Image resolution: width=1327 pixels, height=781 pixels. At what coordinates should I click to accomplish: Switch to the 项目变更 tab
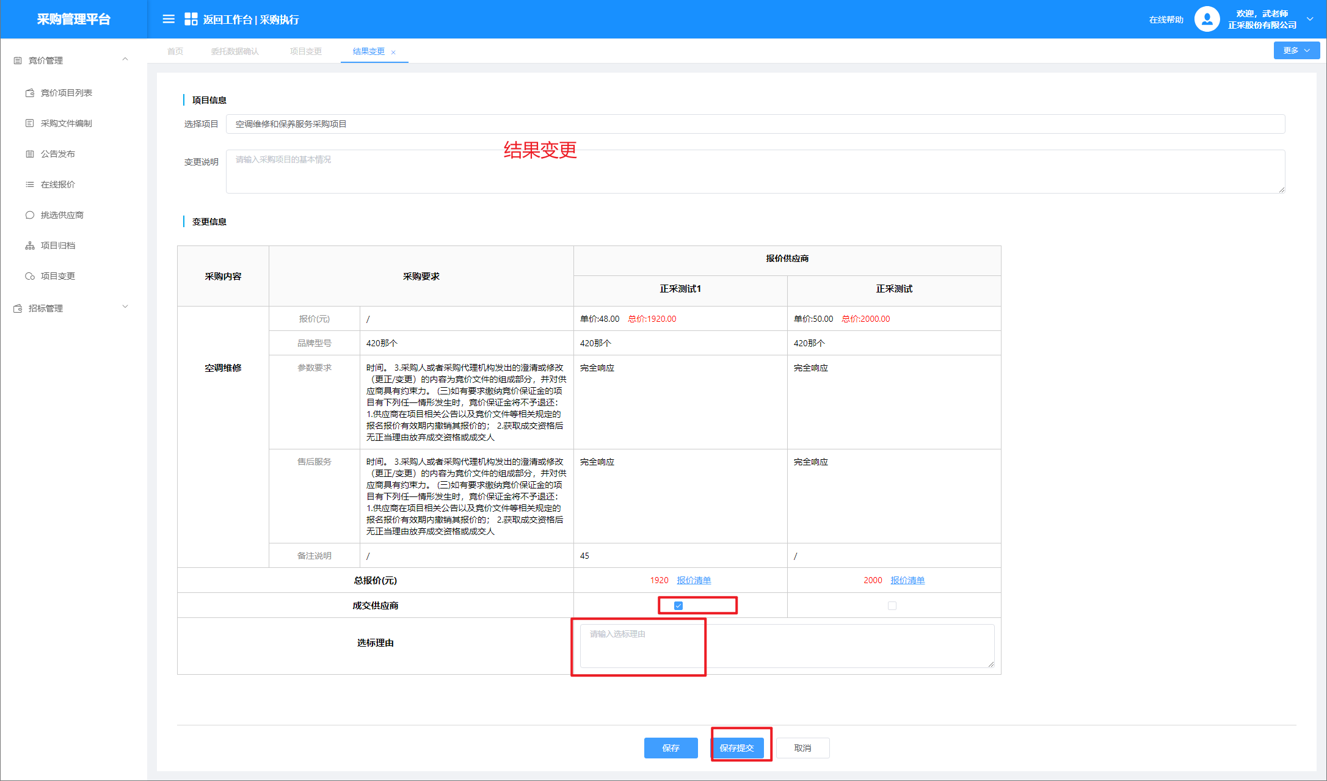305,51
